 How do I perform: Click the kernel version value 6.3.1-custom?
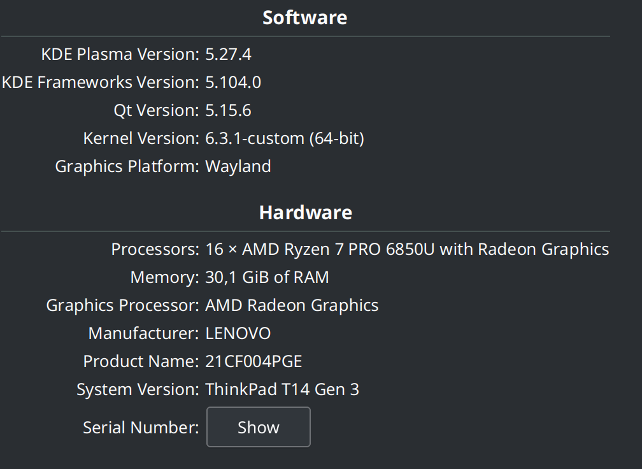(284, 138)
